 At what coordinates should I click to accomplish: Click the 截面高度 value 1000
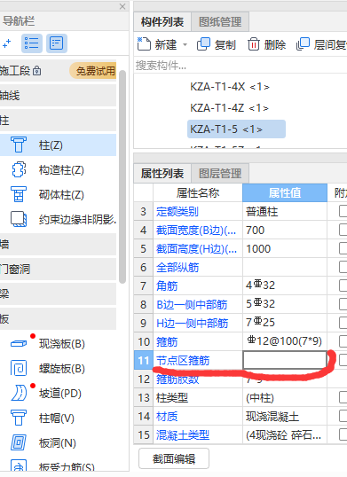pos(258,249)
